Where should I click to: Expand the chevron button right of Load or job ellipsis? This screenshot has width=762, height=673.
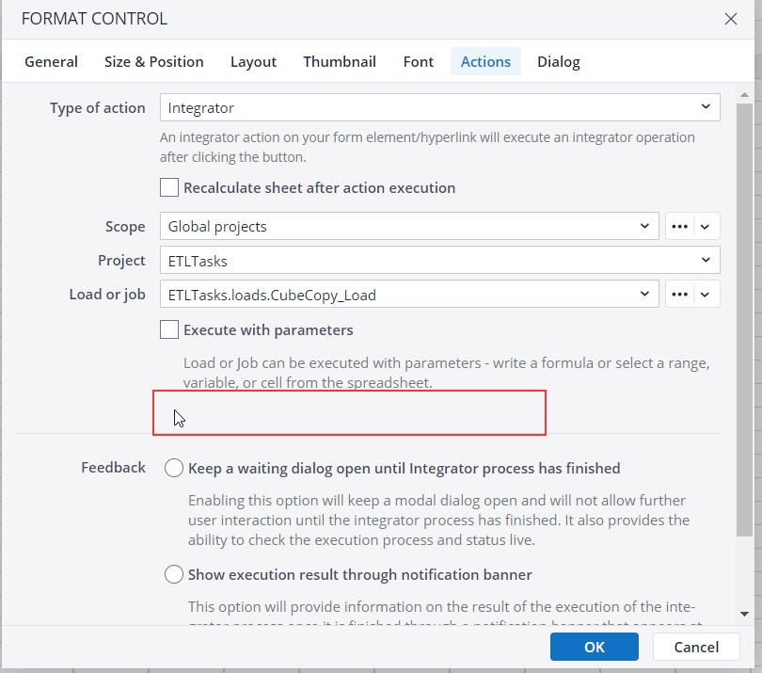point(706,295)
